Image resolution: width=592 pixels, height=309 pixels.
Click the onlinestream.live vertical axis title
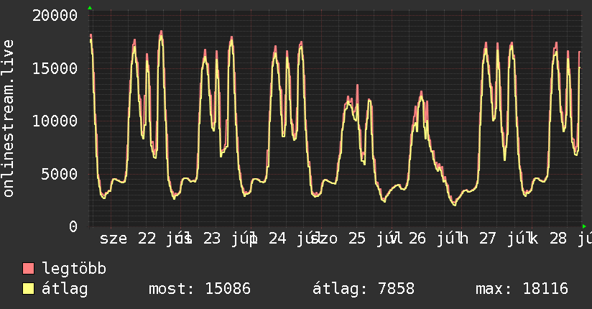[x=9, y=119]
